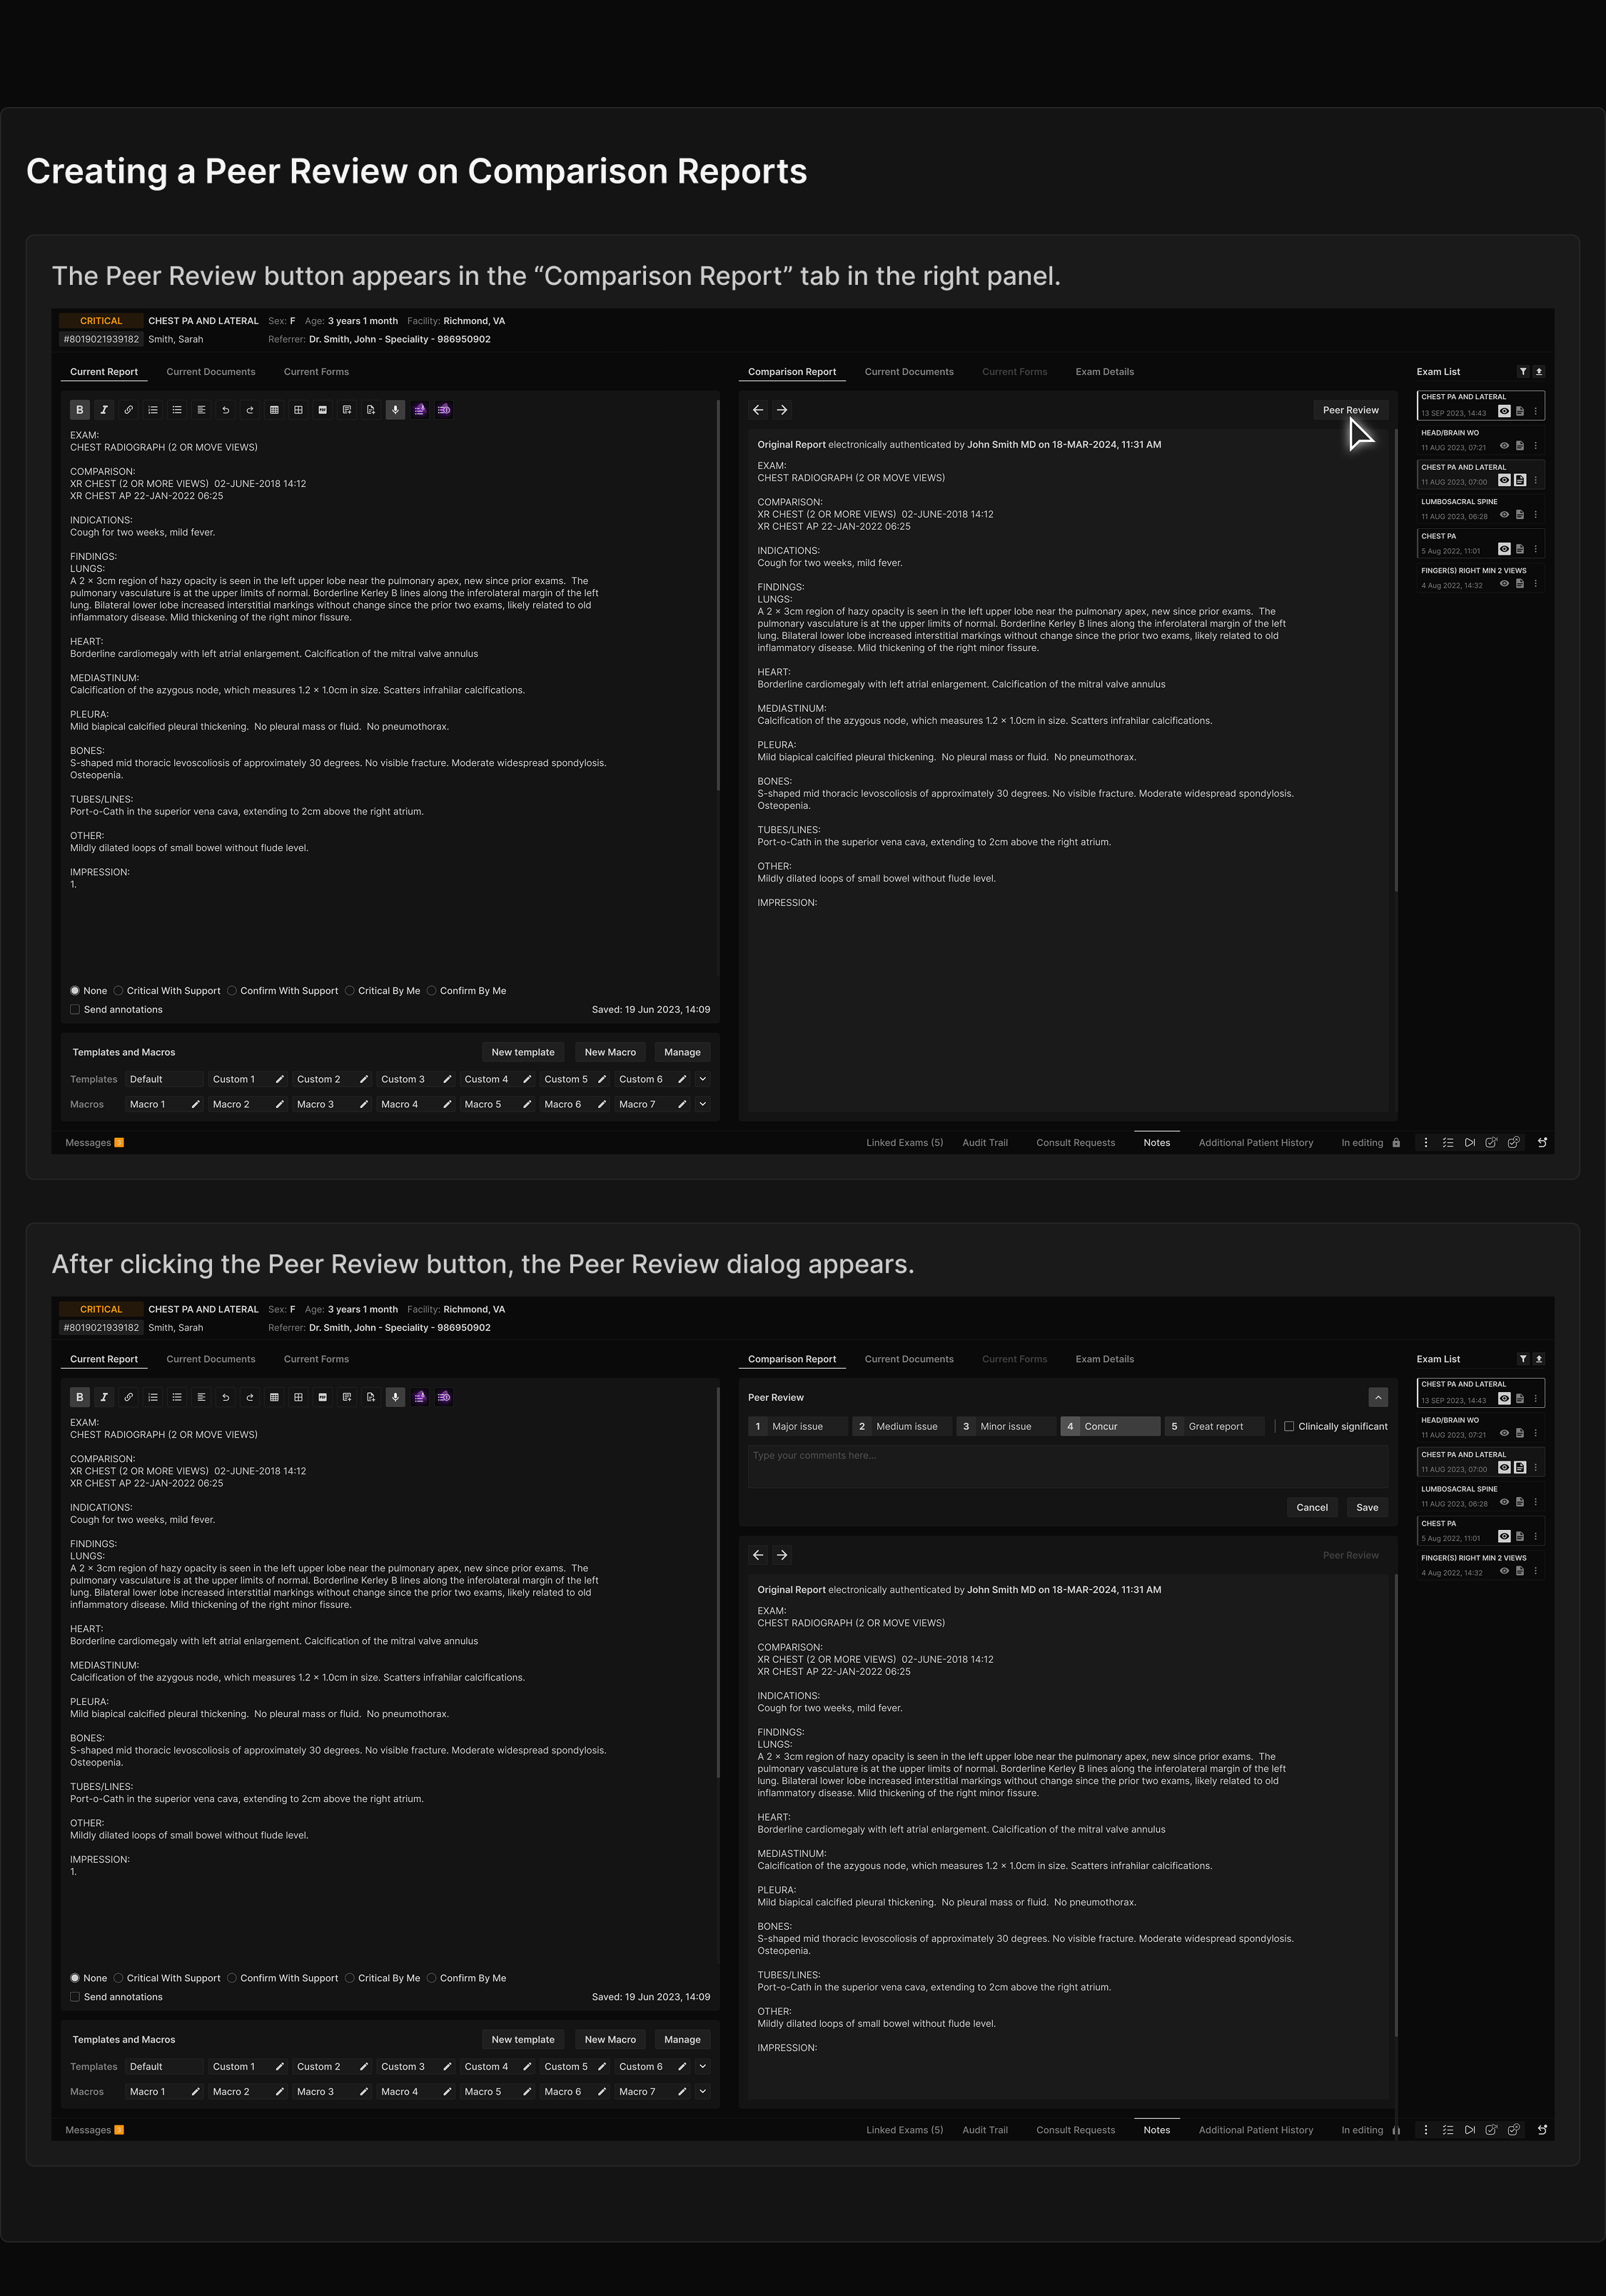Viewport: 1606px width, 2296px height.
Task: Open the Exam Details tab in the upper mockup
Action: 1105,372
